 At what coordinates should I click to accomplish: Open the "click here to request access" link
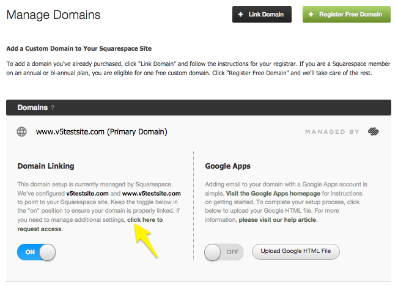145,219
